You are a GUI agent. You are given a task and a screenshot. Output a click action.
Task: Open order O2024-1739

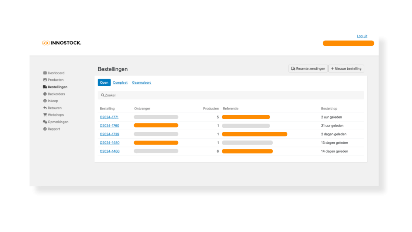109,134
